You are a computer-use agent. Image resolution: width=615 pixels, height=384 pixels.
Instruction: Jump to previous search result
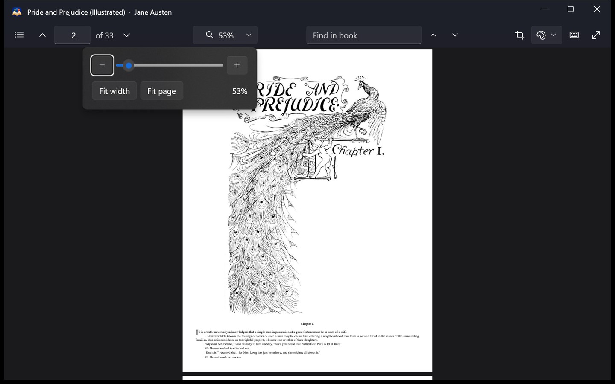(x=433, y=35)
